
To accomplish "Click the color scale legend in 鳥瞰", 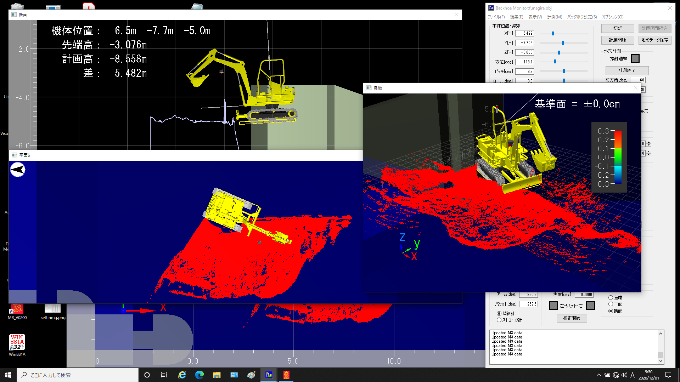I will 609,157.
